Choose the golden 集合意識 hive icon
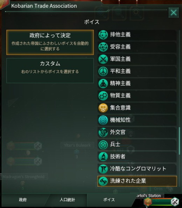Viewport: 182px width, 208px height. click(103, 108)
